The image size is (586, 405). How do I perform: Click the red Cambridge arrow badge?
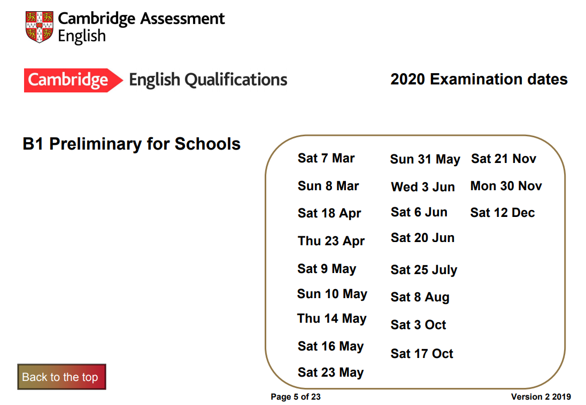point(74,80)
